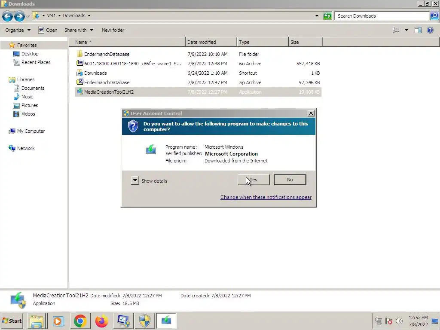Open Change when these notifications appear link
The width and height of the screenshot is (440, 330).
266,197
